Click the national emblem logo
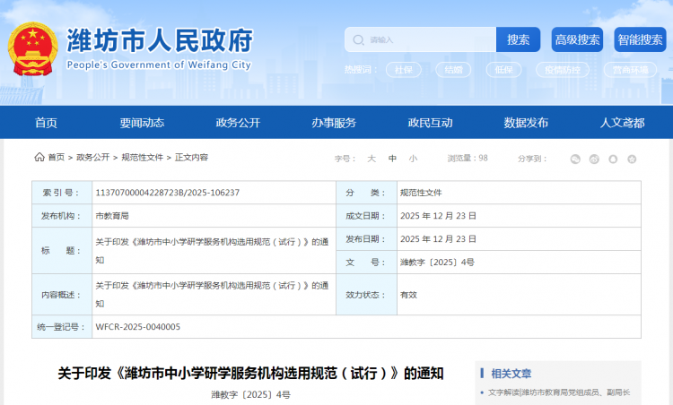This screenshot has height=405, width=673. (x=31, y=47)
